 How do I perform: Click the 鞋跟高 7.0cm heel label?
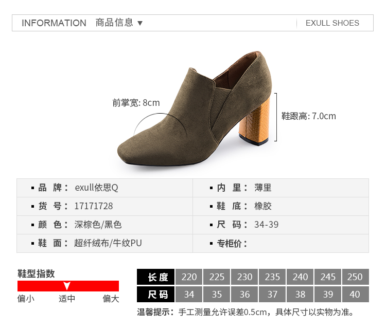pyautogui.click(x=308, y=116)
